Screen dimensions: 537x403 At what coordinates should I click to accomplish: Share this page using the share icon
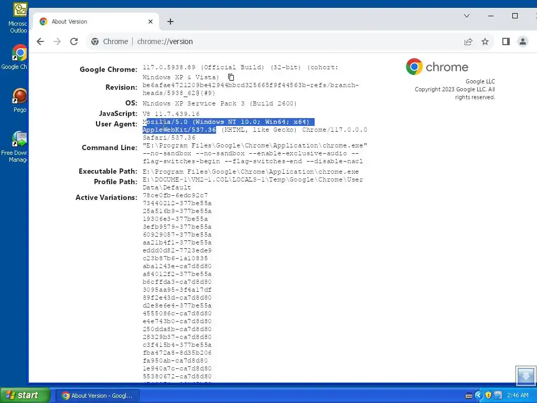pyautogui.click(x=468, y=41)
